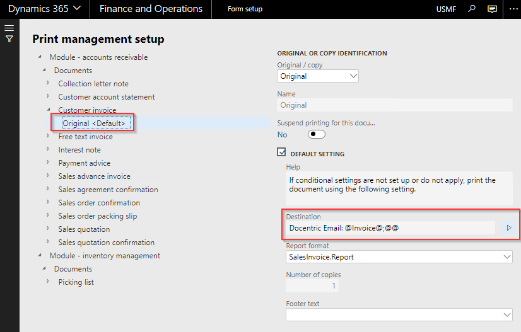Click the Destination arrow button

[509, 228]
